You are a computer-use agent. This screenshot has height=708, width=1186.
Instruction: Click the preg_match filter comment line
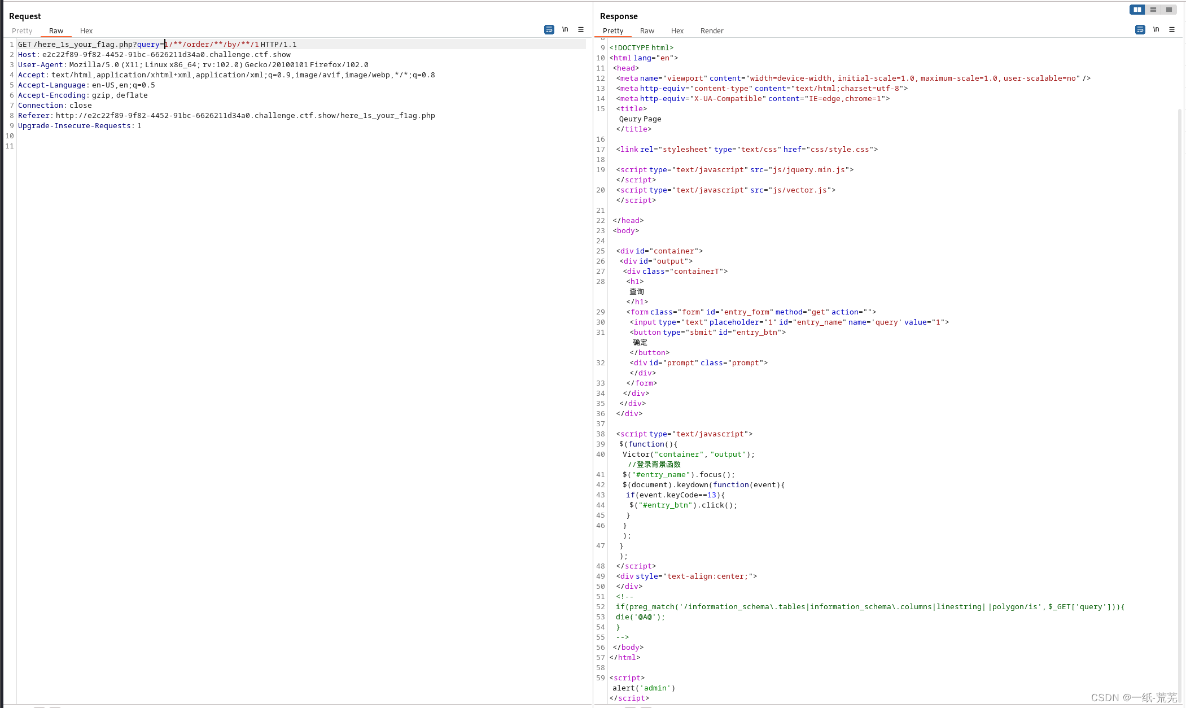(870, 607)
